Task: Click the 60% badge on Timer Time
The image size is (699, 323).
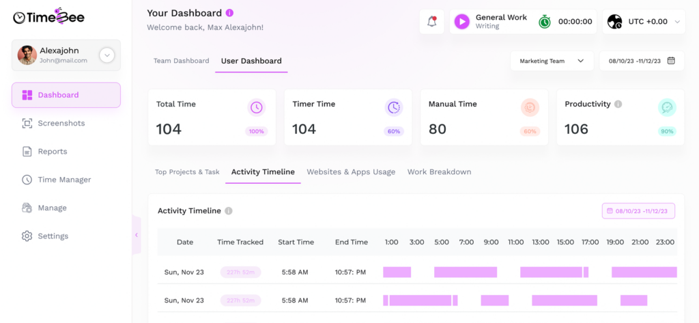Action: pyautogui.click(x=394, y=132)
